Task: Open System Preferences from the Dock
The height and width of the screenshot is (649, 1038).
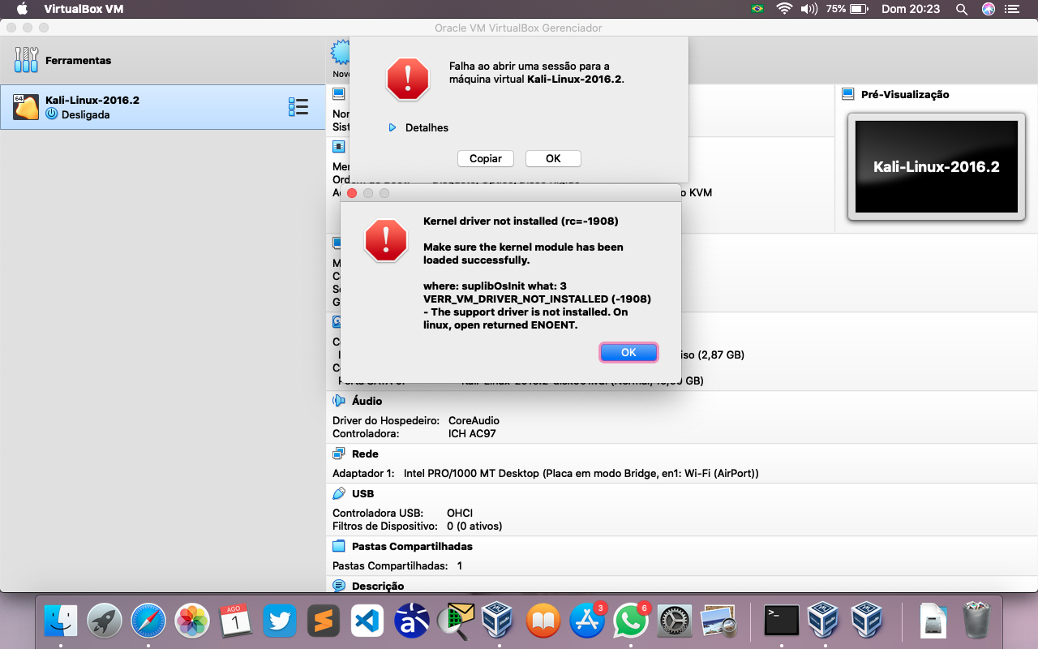Action: click(674, 621)
